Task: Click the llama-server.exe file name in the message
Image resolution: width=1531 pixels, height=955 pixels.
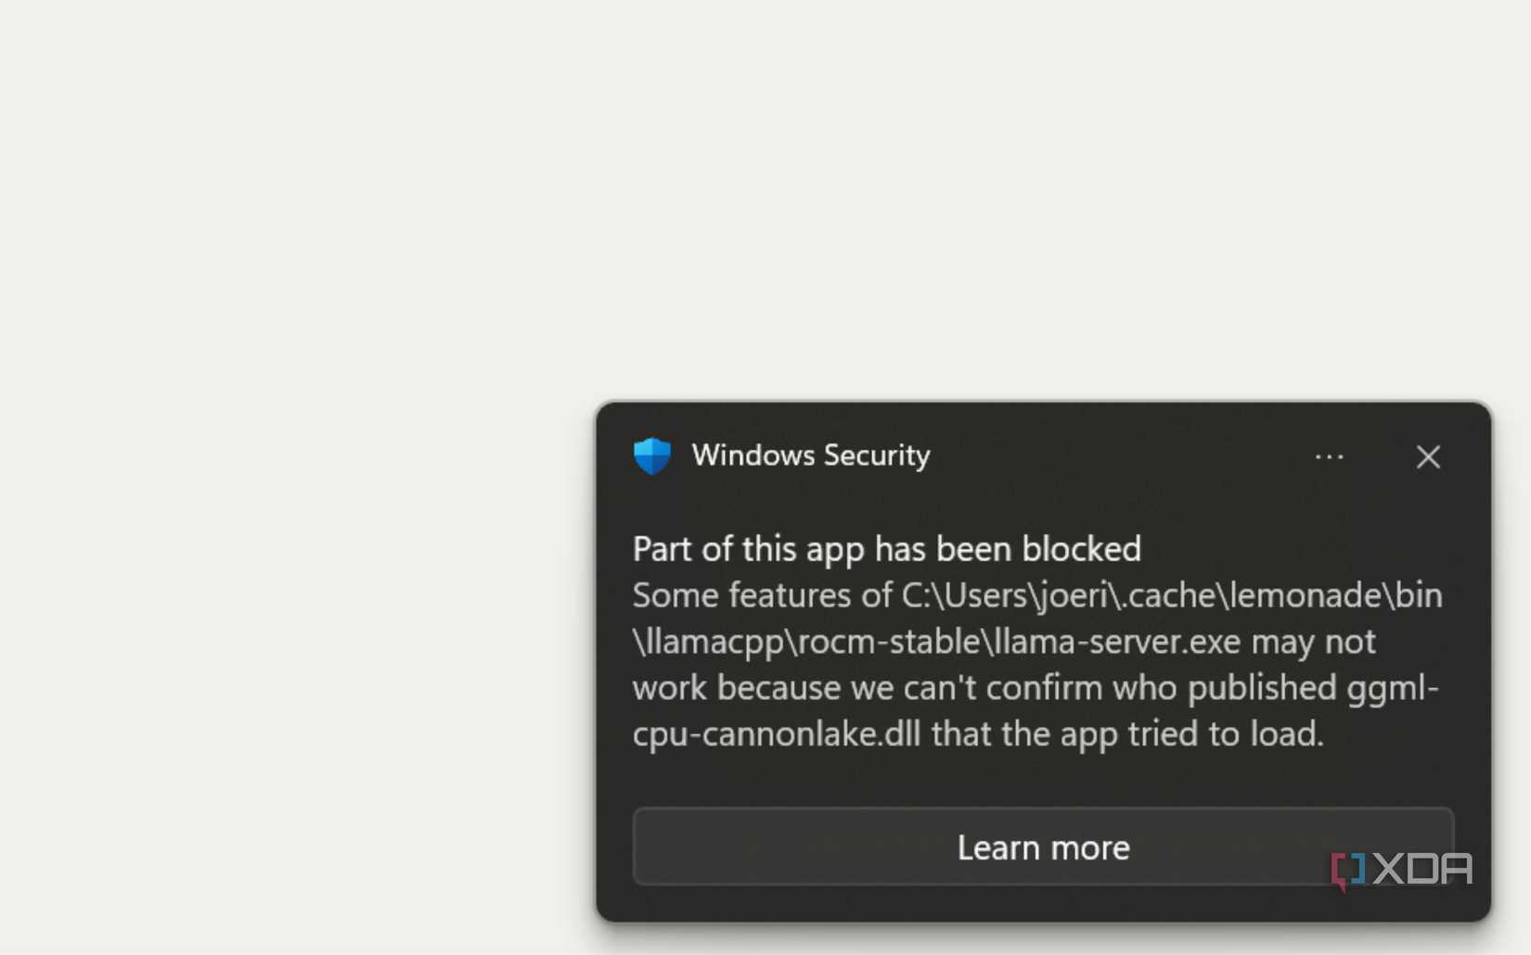Action: 1116,641
